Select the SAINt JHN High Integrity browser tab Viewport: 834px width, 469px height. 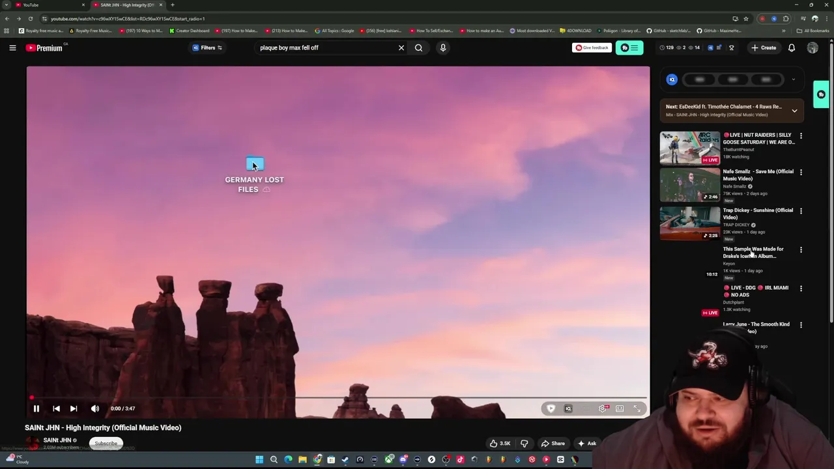point(127,5)
